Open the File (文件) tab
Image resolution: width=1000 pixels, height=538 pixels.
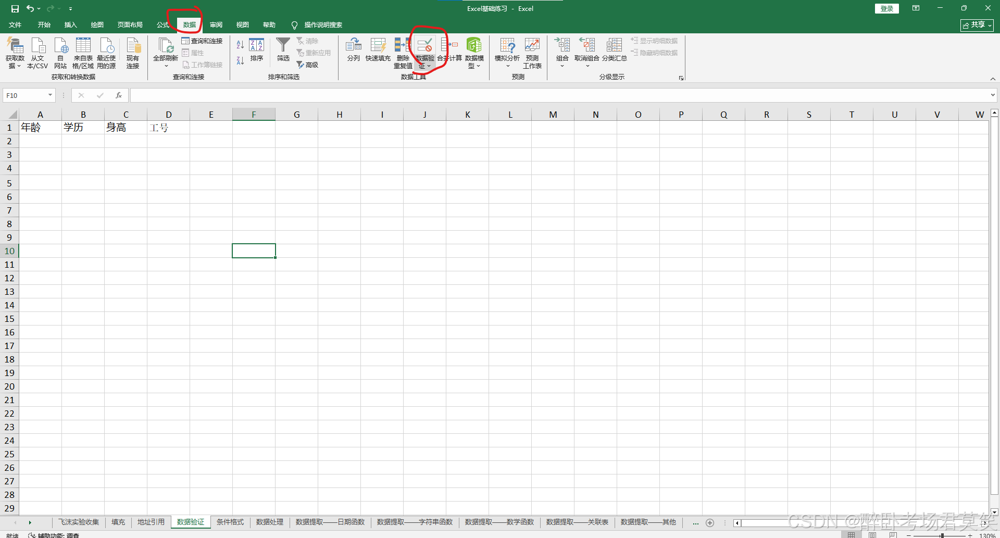click(x=15, y=24)
